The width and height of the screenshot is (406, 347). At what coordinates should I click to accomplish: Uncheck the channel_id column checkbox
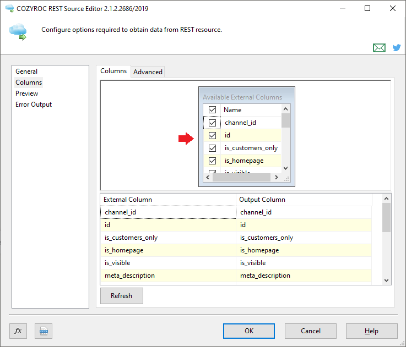pos(212,123)
